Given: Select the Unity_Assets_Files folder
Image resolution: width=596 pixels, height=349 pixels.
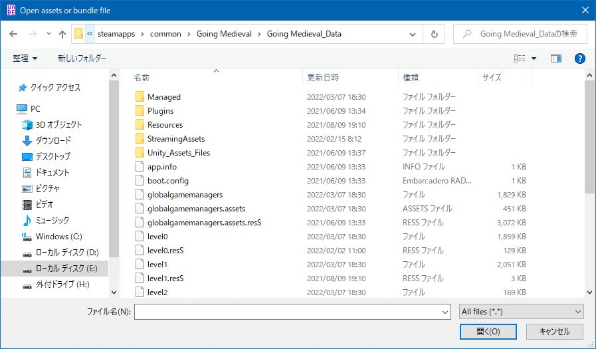Looking at the screenshot, I should (x=179, y=153).
